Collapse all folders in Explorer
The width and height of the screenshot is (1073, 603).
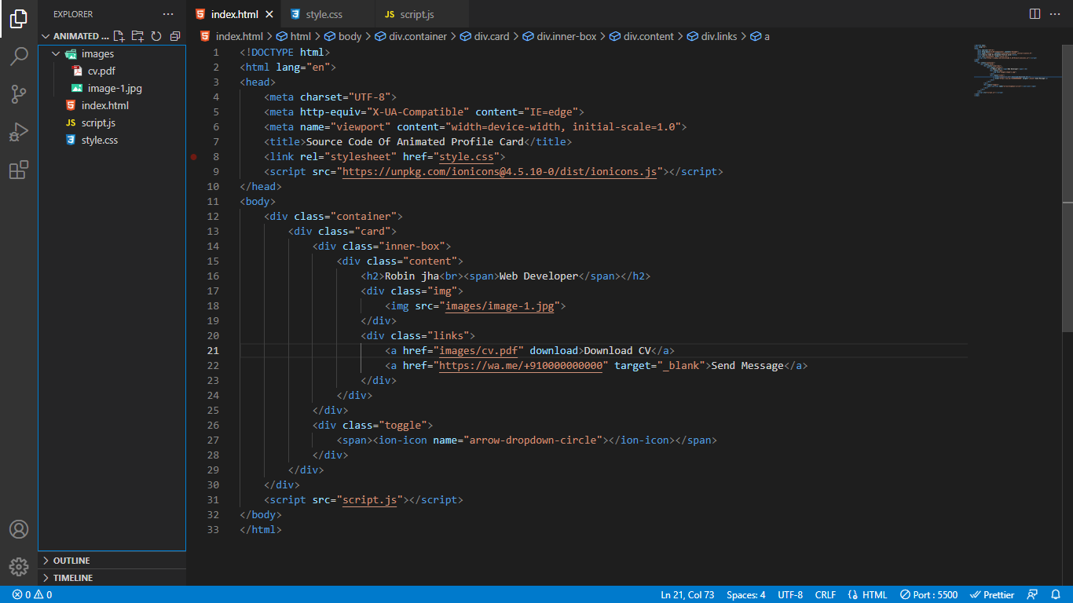pyautogui.click(x=174, y=35)
